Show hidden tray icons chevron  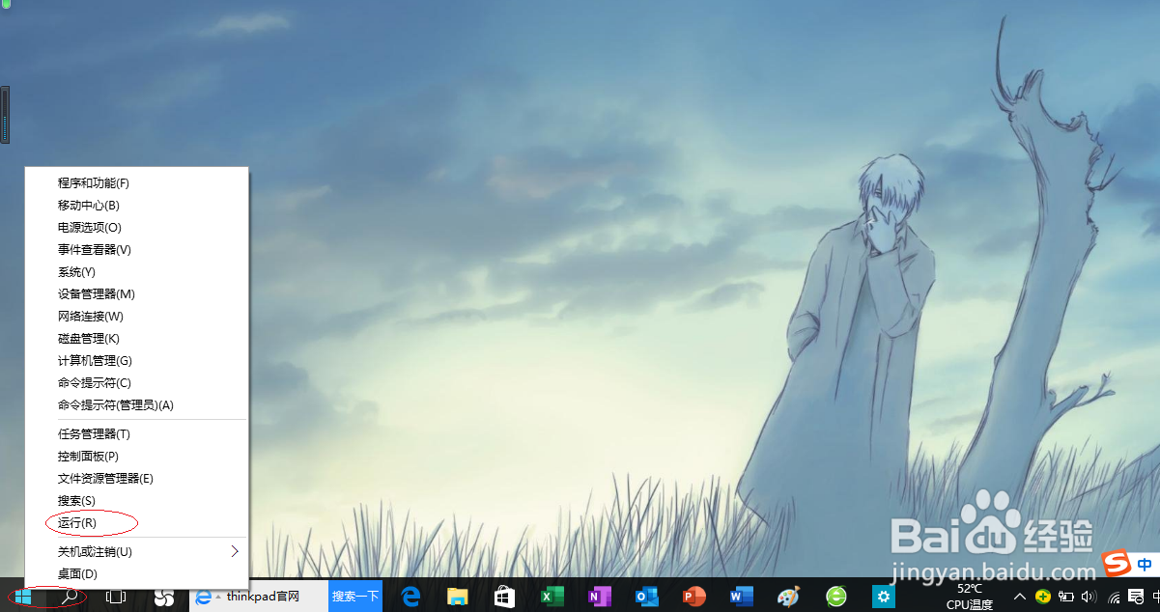click(1019, 598)
